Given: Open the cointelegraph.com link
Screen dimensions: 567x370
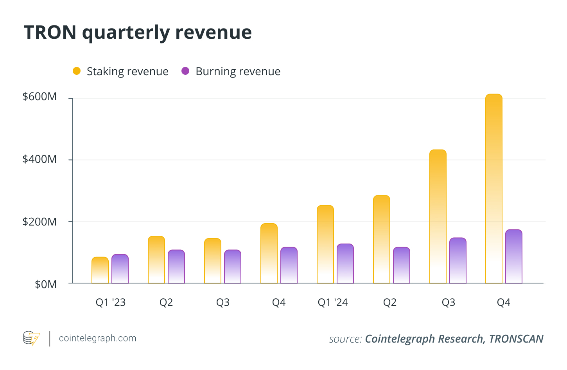Looking at the screenshot, I should [97, 338].
